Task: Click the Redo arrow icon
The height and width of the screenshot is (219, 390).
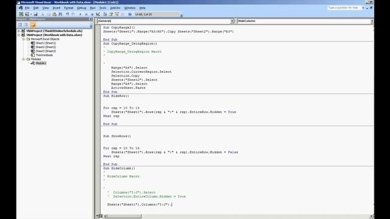Action: pyautogui.click(x=73, y=15)
